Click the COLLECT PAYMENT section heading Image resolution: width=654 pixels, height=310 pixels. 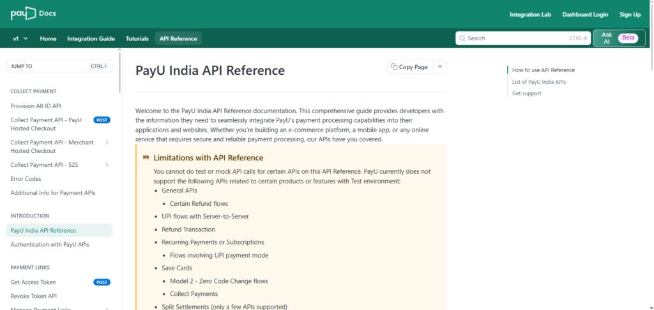pyautogui.click(x=33, y=91)
